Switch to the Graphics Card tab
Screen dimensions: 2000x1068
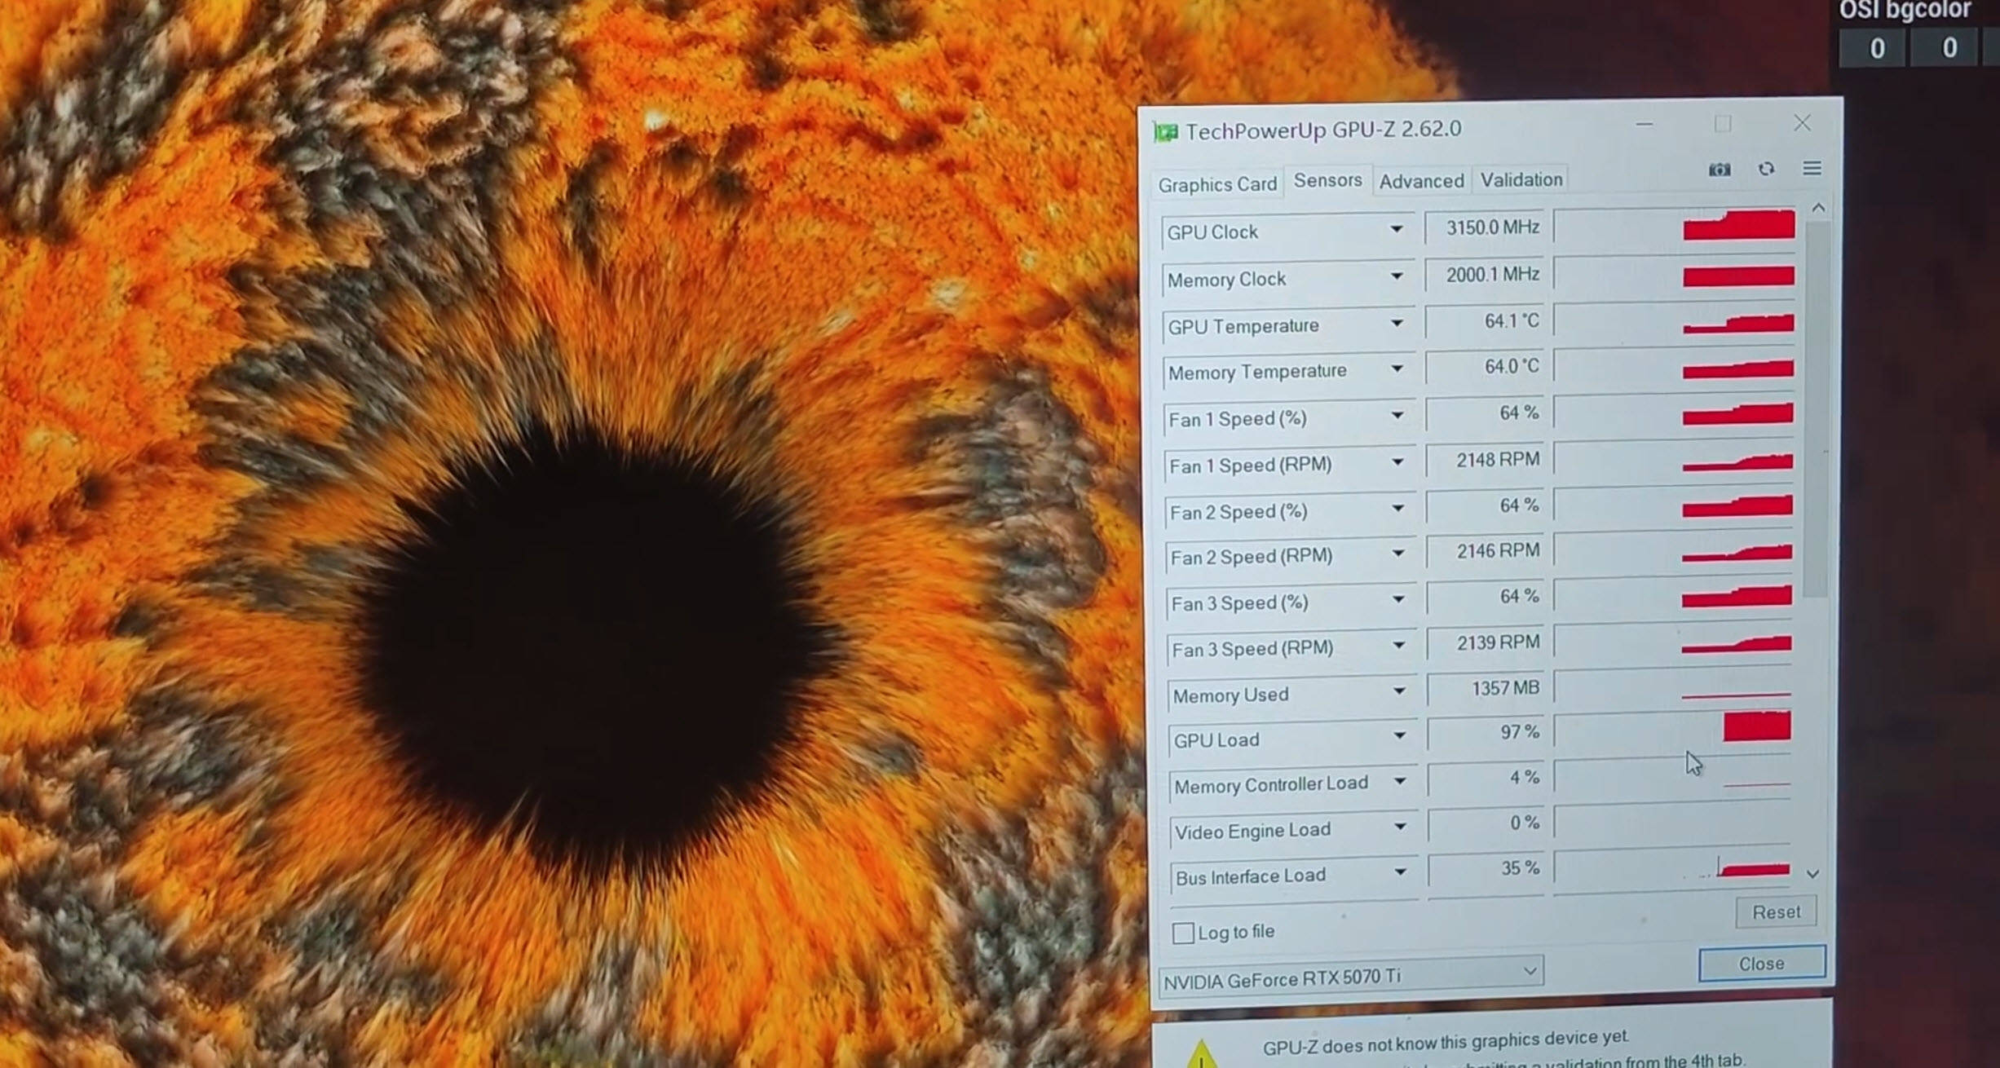pos(1217,184)
